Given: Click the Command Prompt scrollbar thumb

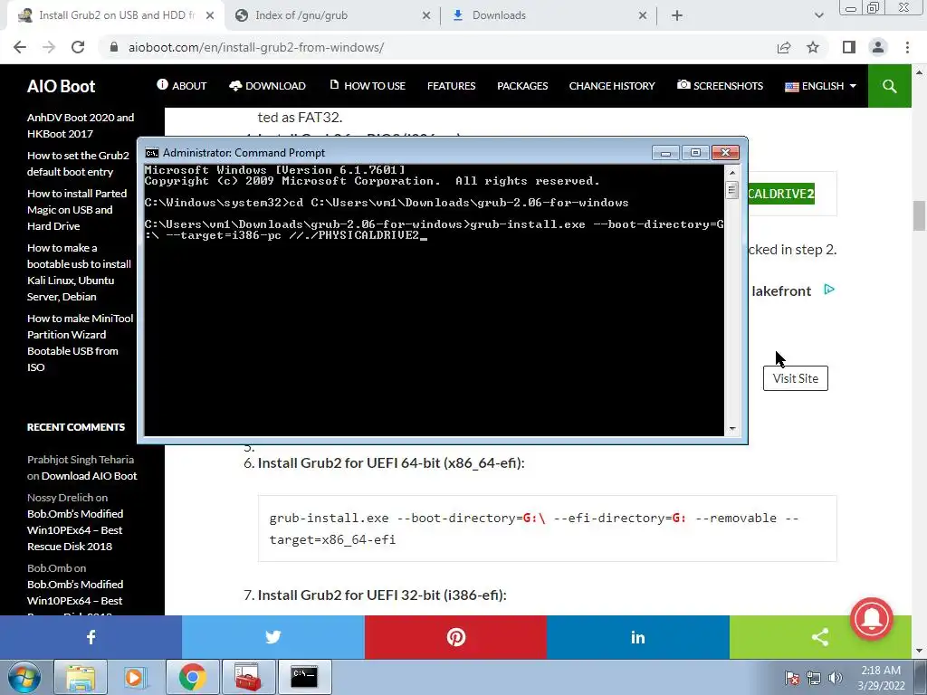Looking at the screenshot, I should [731, 190].
